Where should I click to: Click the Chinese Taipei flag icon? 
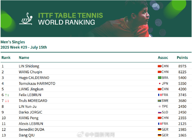tap(159, 106)
